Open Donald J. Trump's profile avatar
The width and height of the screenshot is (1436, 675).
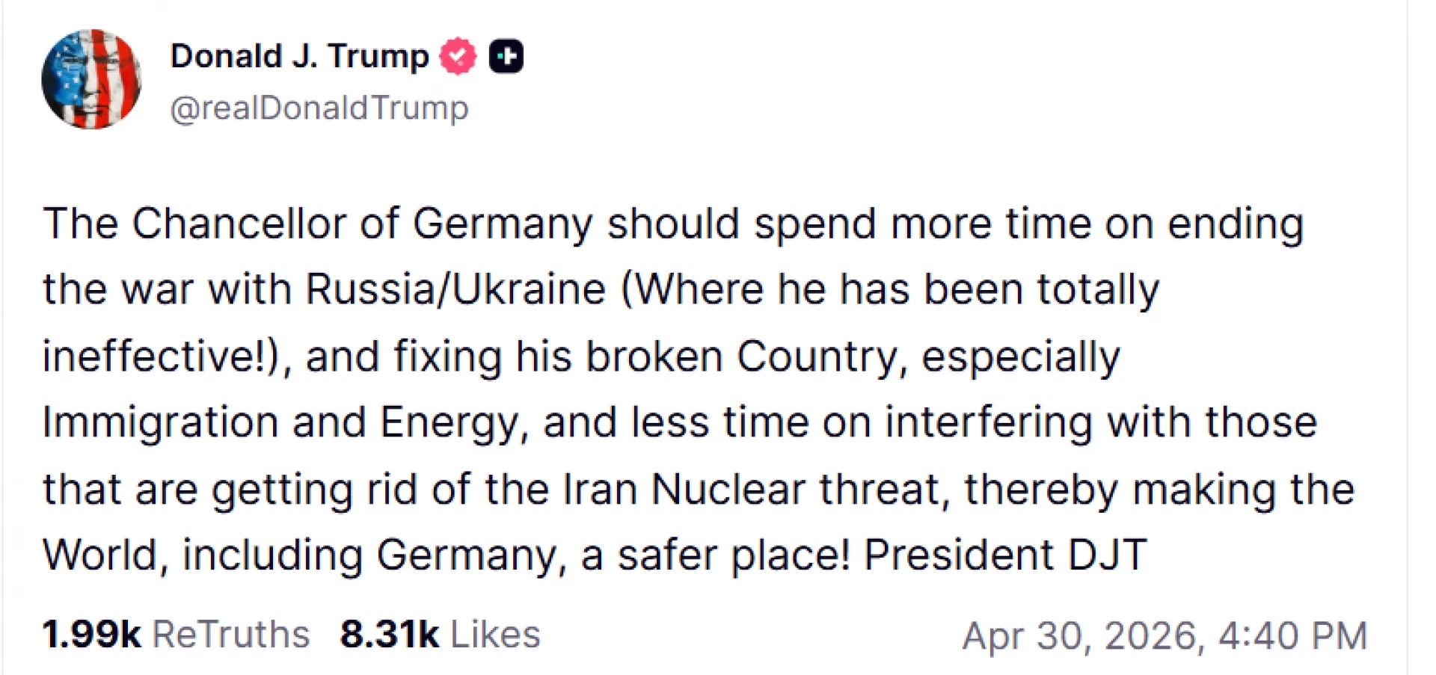[x=91, y=79]
